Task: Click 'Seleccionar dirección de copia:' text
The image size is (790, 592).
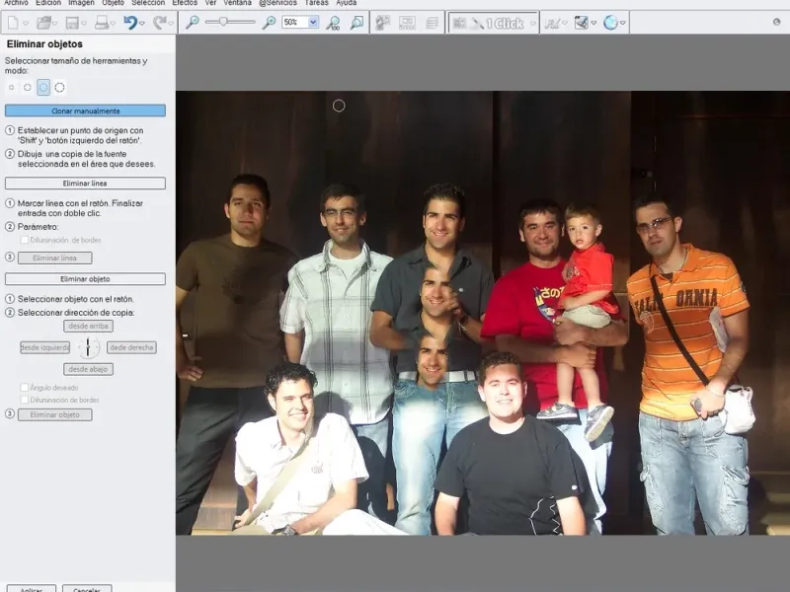Action: pyautogui.click(x=76, y=313)
